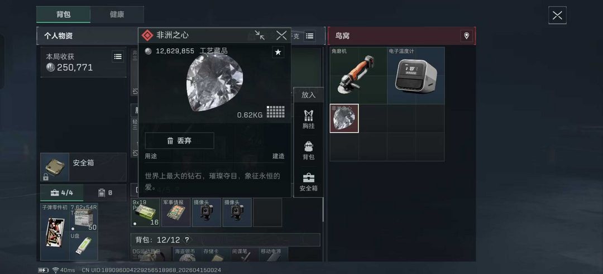Open the 本局收获 list icon

coord(118,56)
